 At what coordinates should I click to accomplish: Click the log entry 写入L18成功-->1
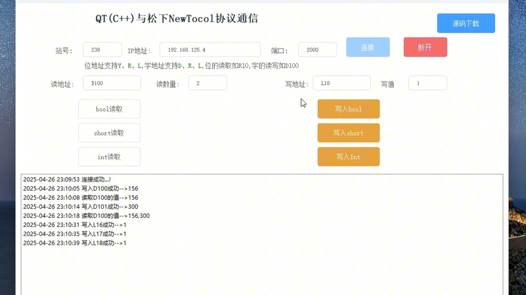tap(74, 243)
